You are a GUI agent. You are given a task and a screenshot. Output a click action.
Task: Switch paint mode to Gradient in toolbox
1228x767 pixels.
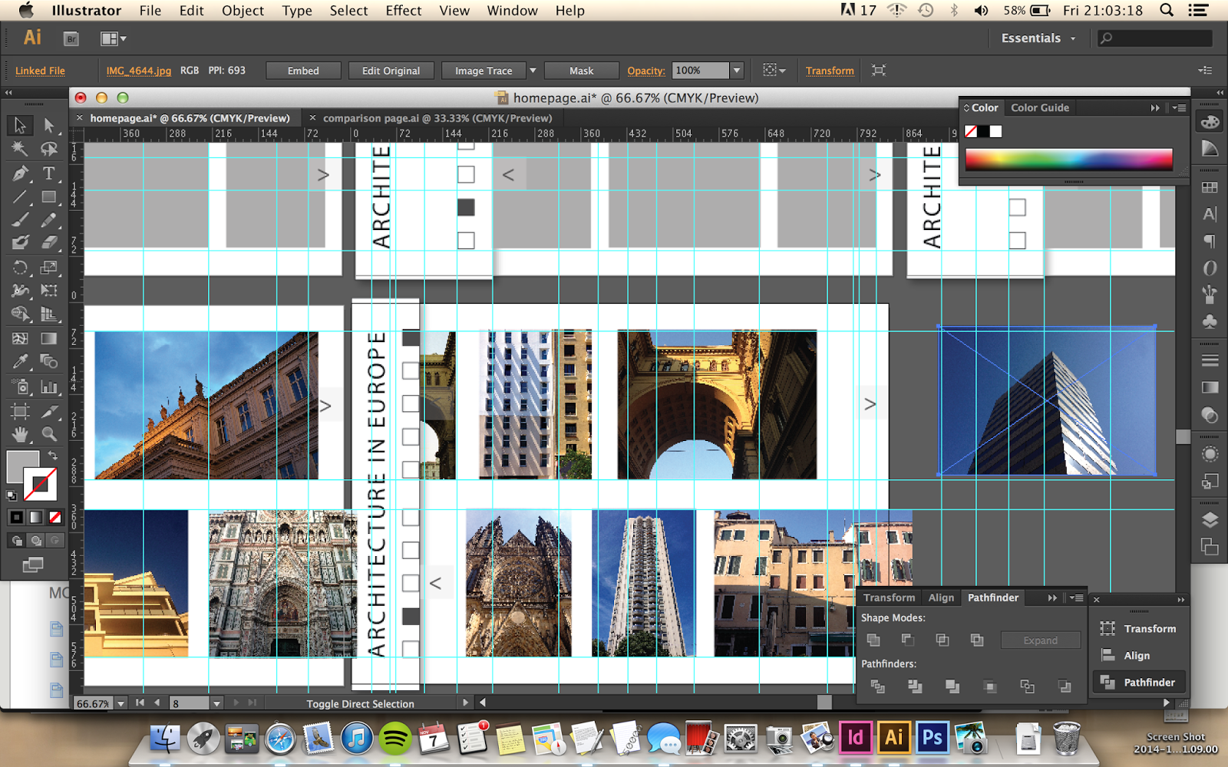point(36,518)
